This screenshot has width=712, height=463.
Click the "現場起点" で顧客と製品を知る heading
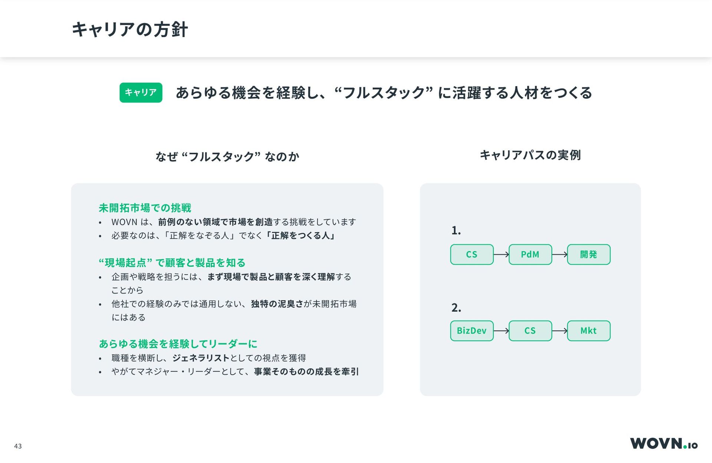tap(172, 263)
